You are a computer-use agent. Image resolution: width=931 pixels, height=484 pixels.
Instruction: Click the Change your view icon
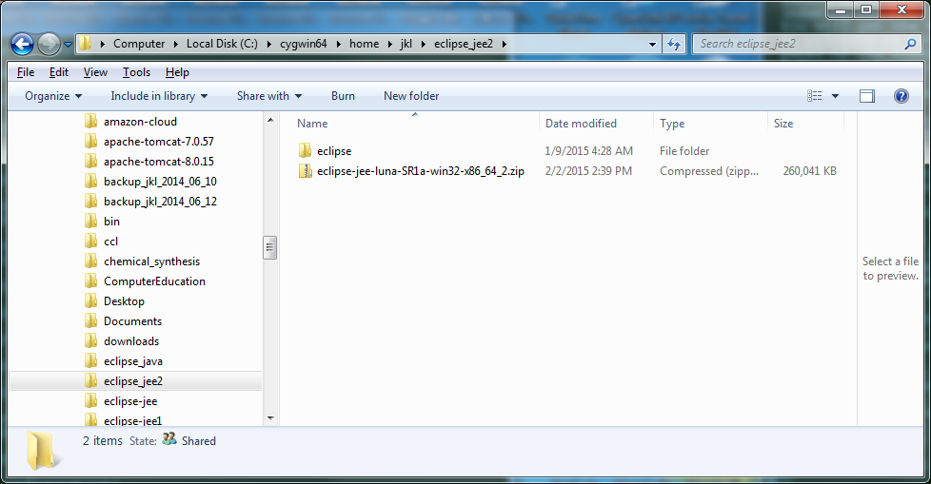[x=815, y=96]
